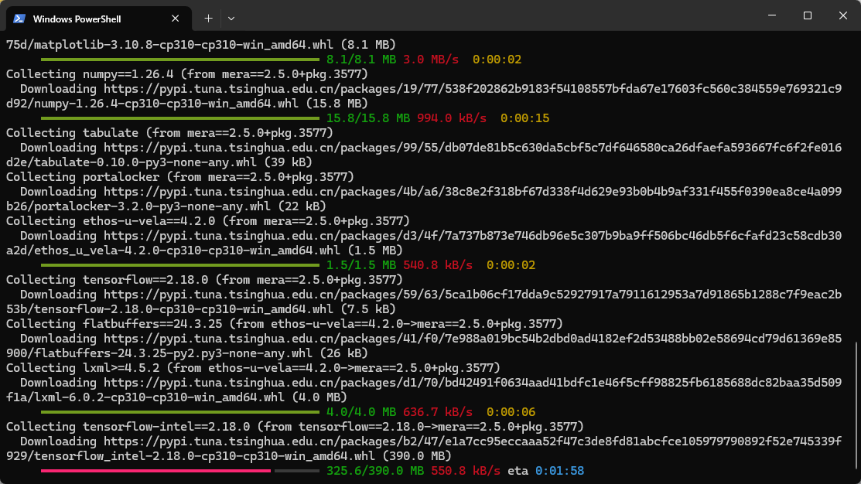Click the matplotlib-3.10.8 wheel filename line
Image resolution: width=861 pixels, height=484 pixels.
pos(201,44)
